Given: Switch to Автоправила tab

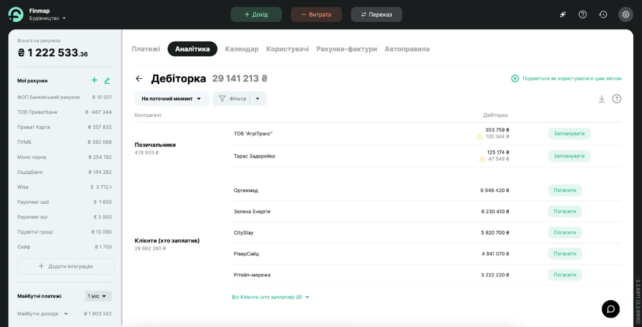Looking at the screenshot, I should (x=407, y=49).
